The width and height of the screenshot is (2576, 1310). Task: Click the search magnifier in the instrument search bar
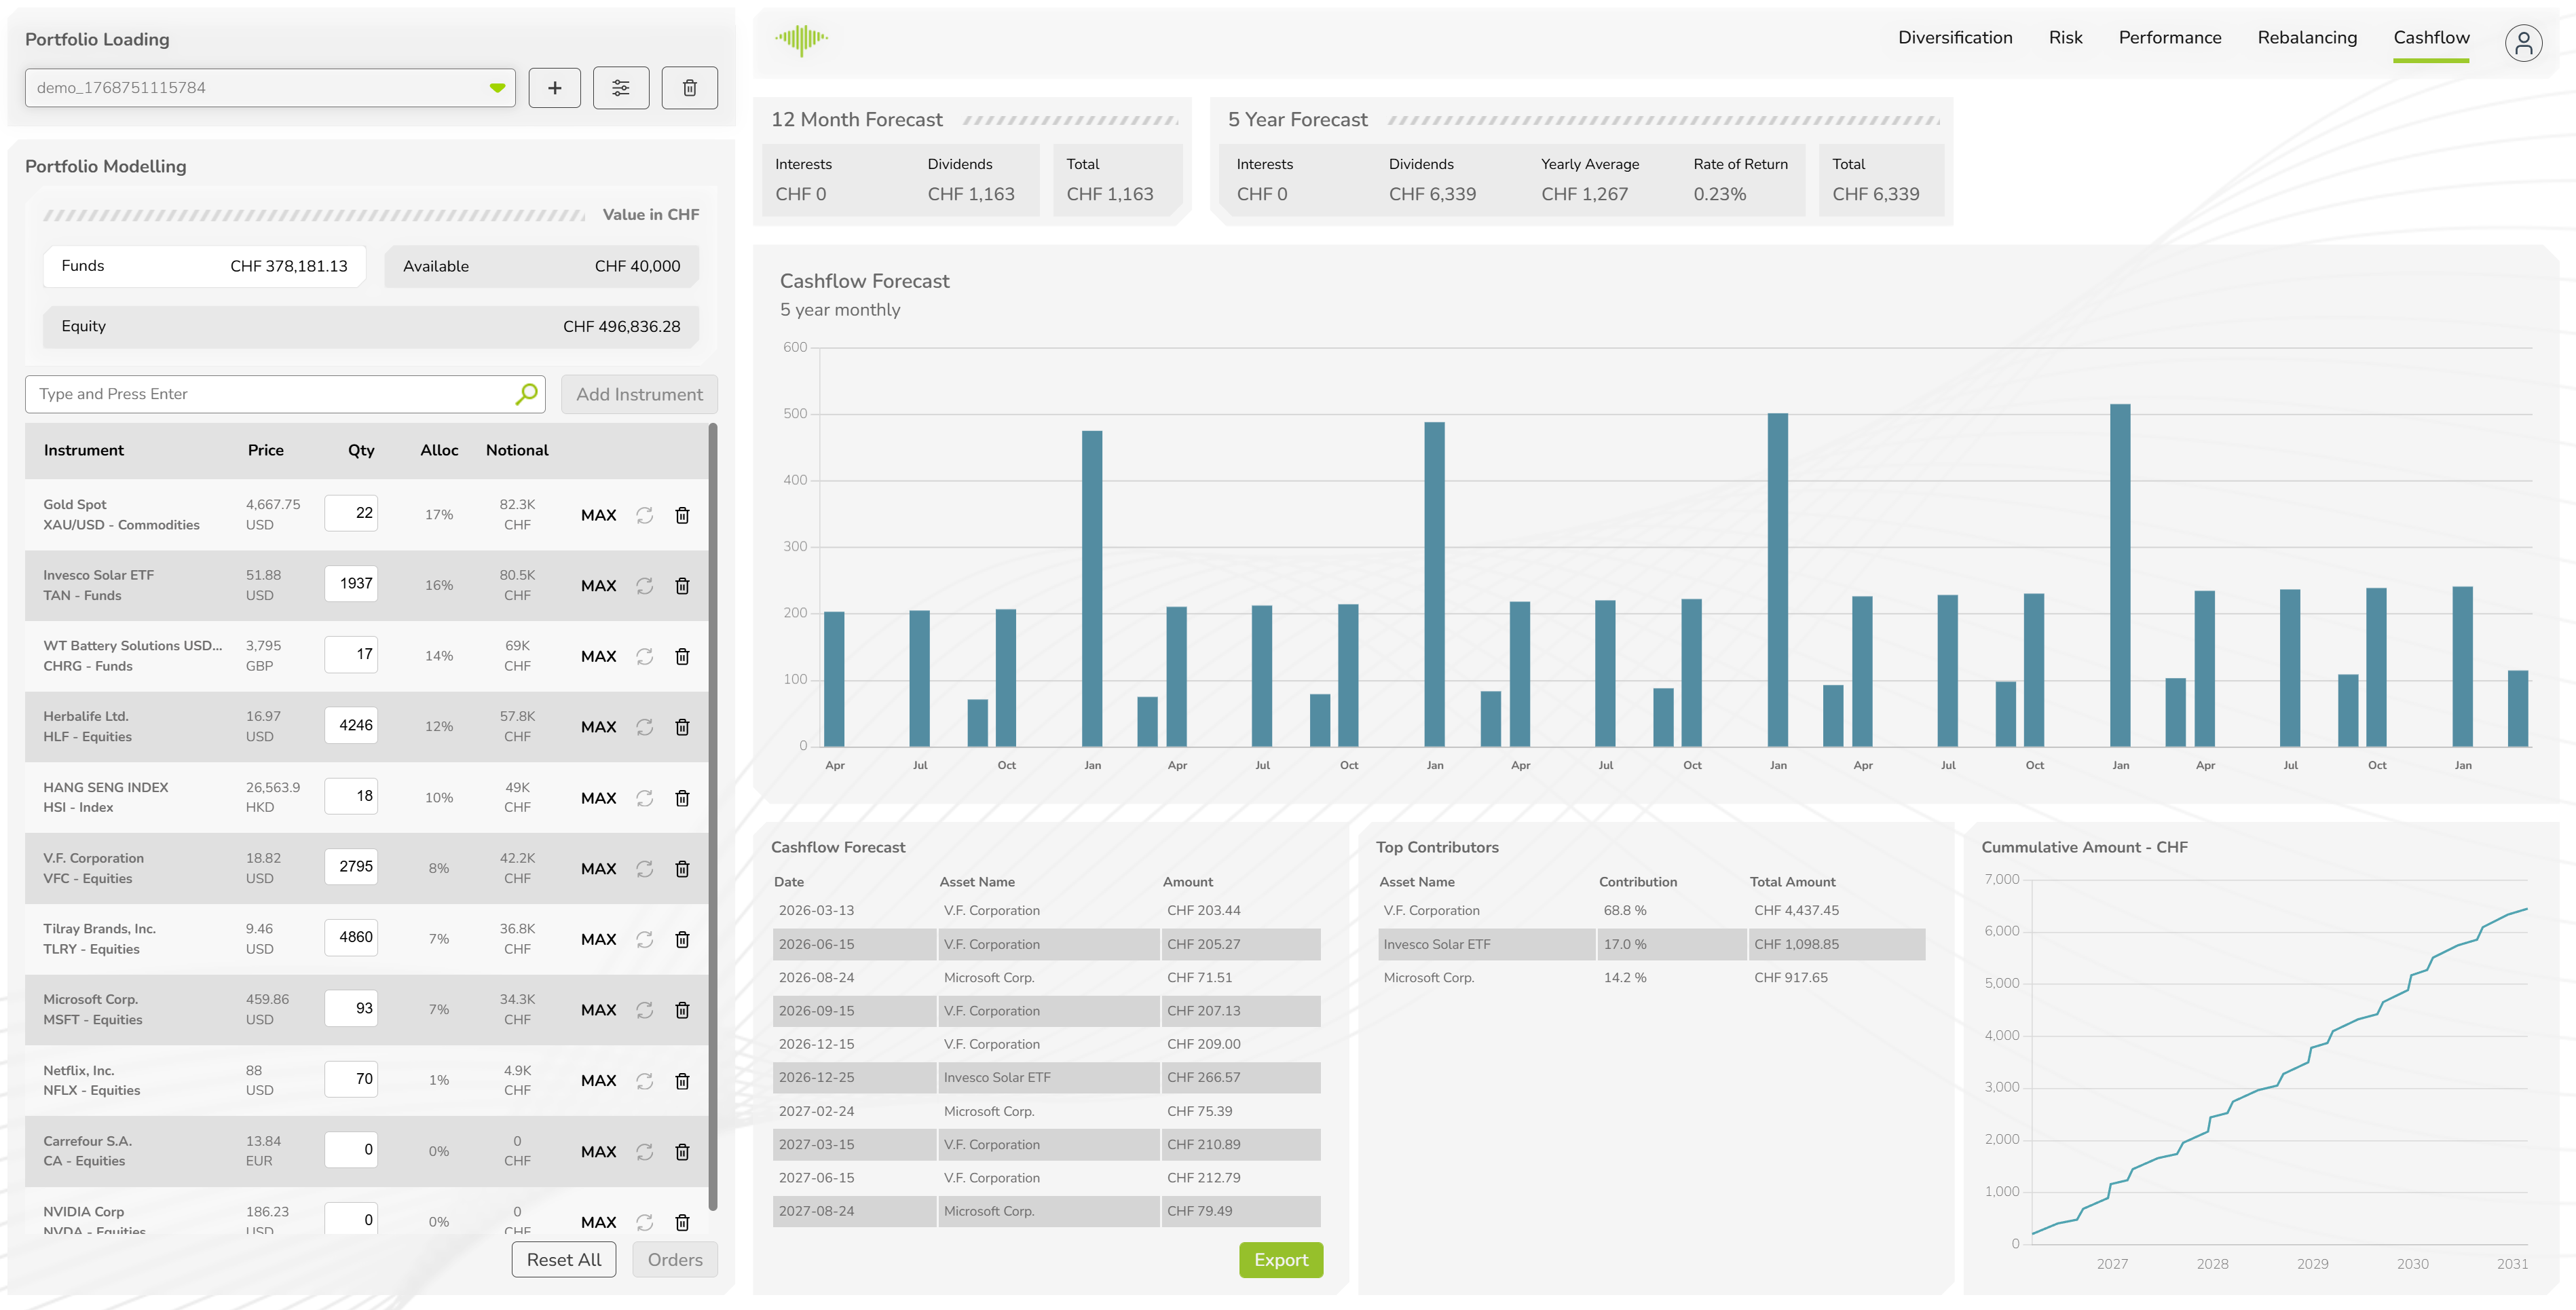(524, 393)
